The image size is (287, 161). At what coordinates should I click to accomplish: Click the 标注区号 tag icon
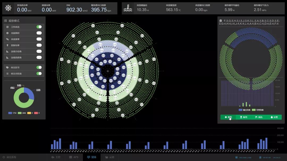[7, 68]
